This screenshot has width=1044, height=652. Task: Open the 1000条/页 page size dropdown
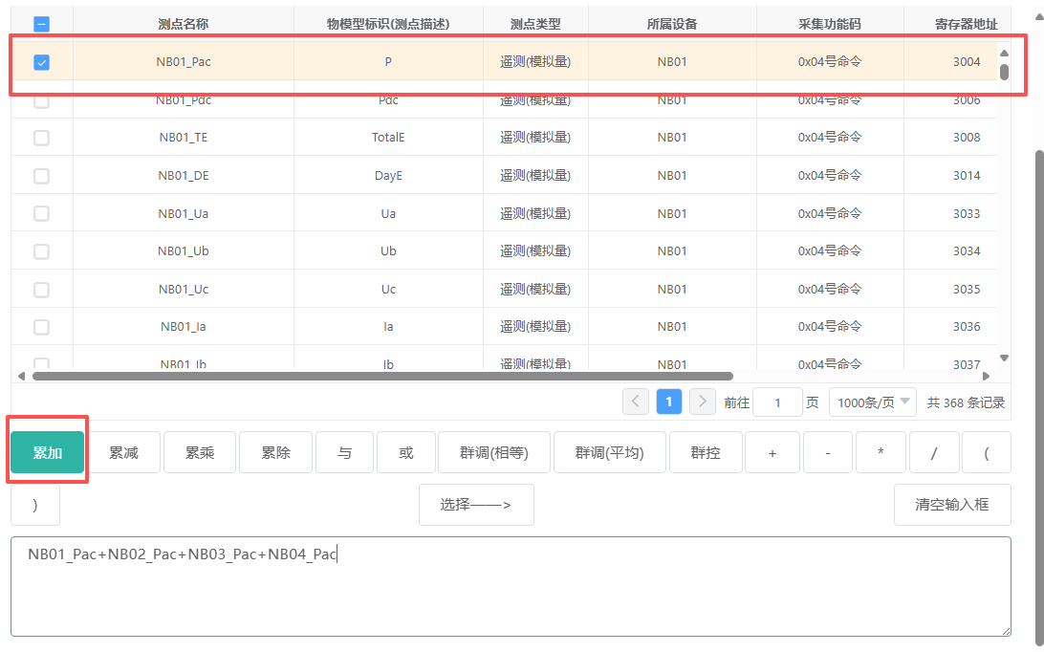click(873, 402)
